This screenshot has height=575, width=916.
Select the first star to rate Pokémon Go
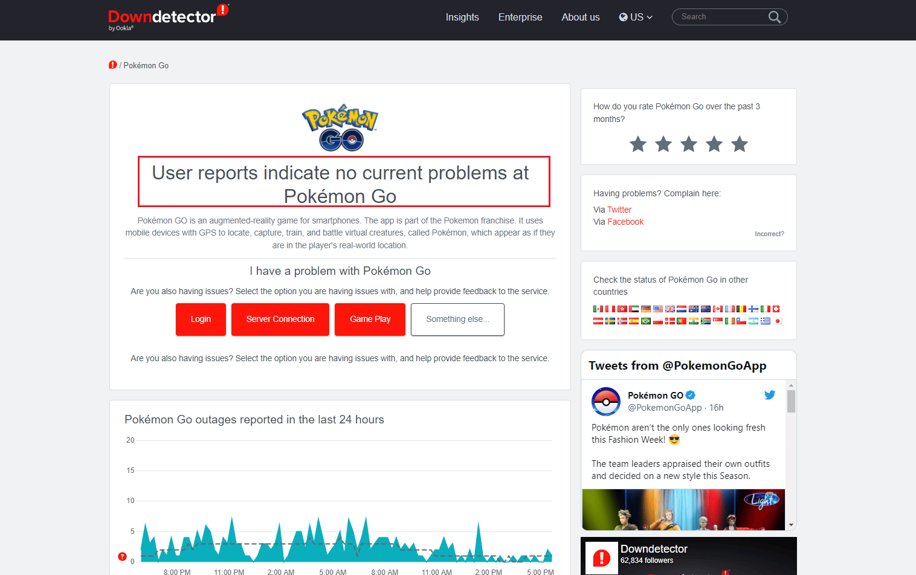[637, 144]
